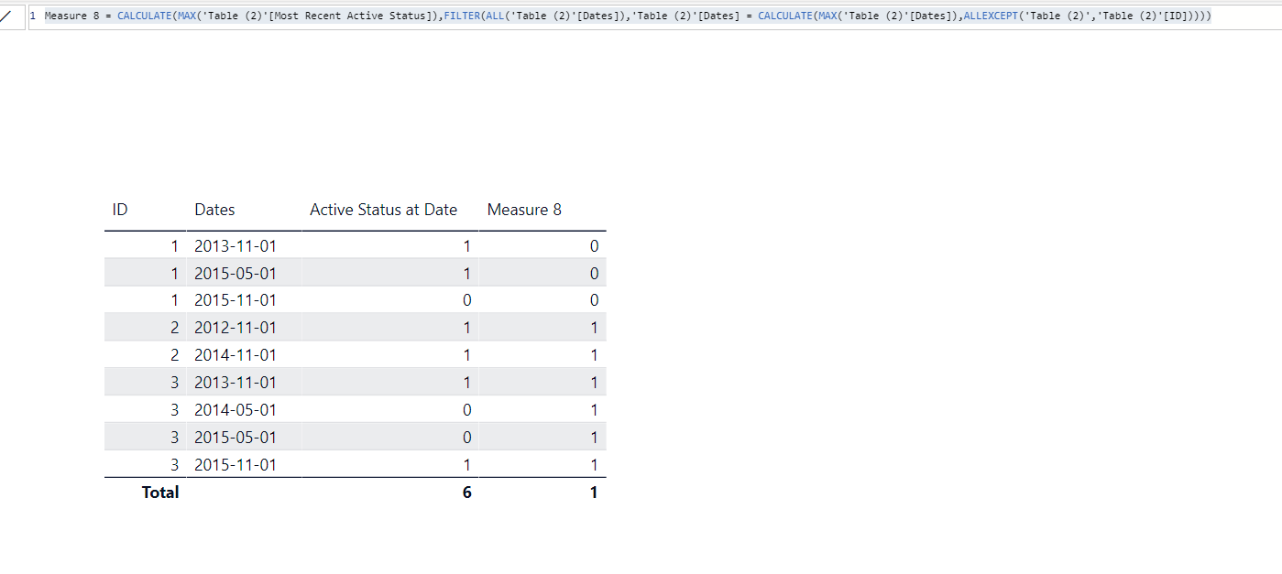Sort by the ID column header
This screenshot has width=1282, height=574.
click(x=120, y=210)
